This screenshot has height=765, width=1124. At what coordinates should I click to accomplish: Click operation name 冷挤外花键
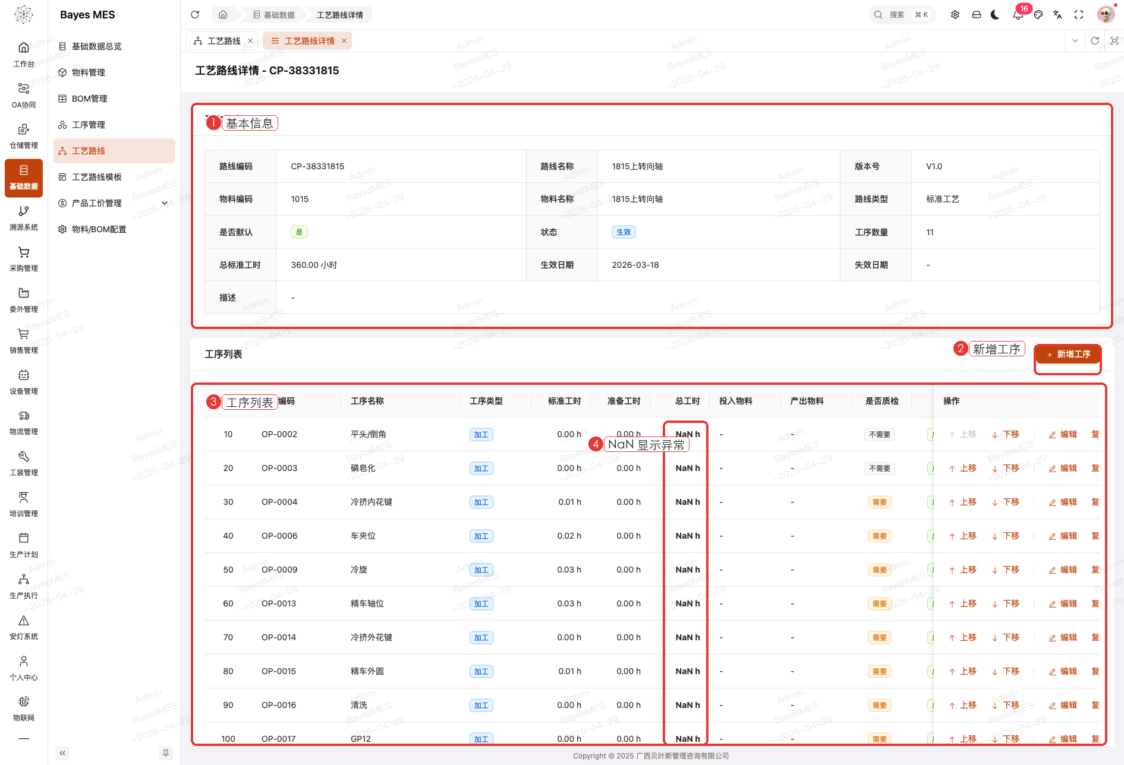371,637
